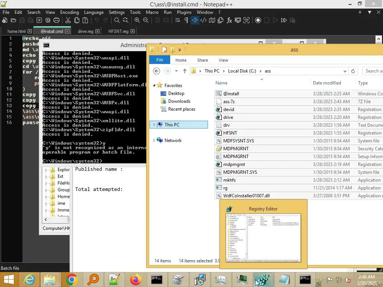Open Replace toolbar icon
383x287 pixels.
point(126,20)
